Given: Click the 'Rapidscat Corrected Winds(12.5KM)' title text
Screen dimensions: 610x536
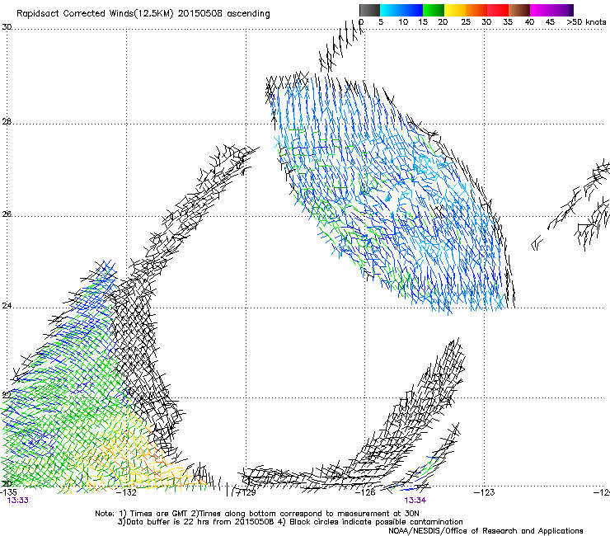Looking at the screenshot, I should click(95, 14).
